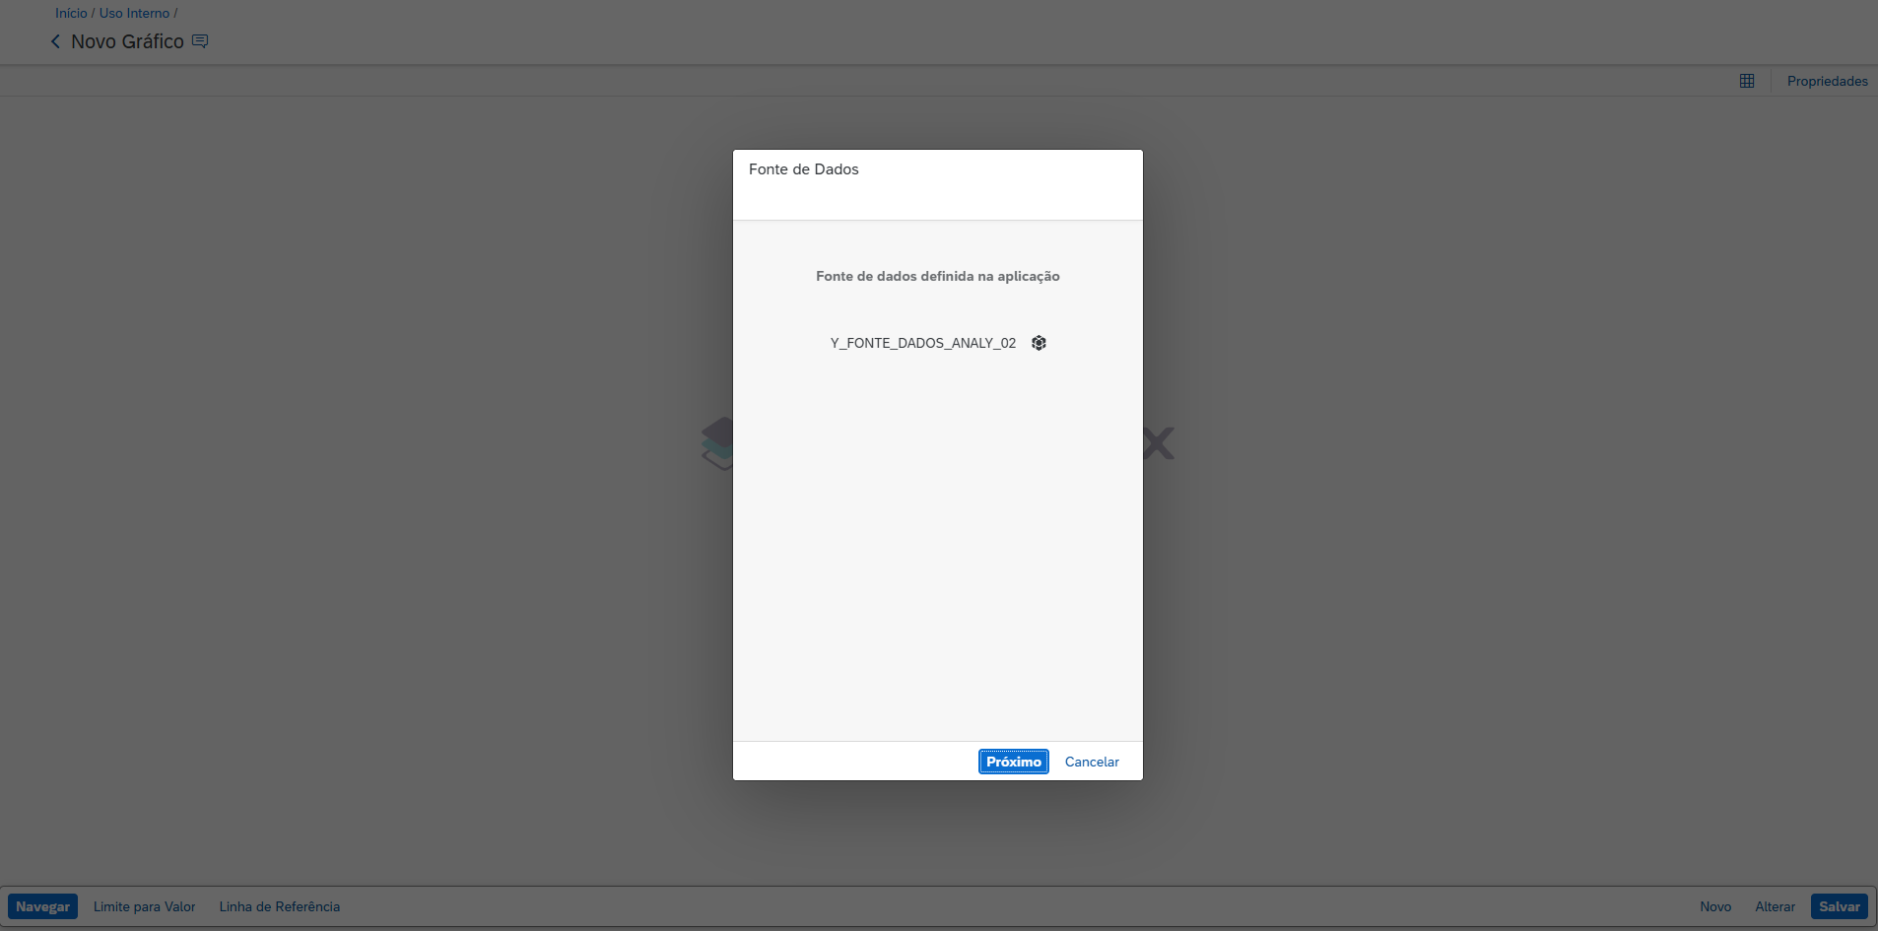Click the Alterar footer button
This screenshot has height=931, width=1878.
click(x=1775, y=906)
